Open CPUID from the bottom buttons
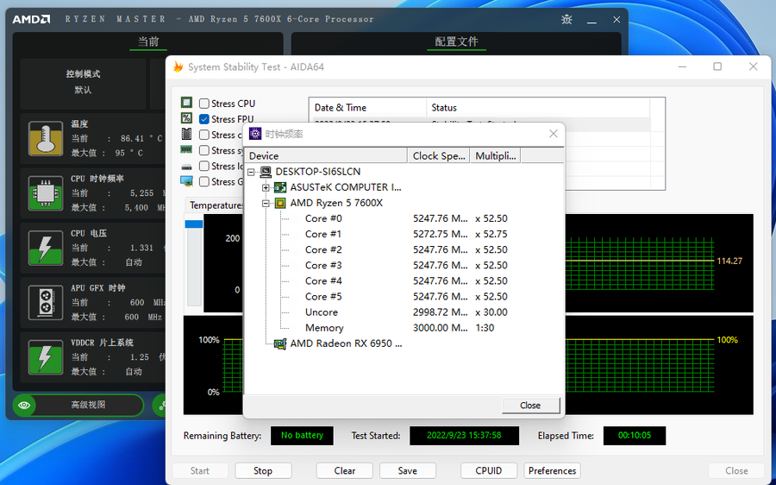 [x=489, y=470]
